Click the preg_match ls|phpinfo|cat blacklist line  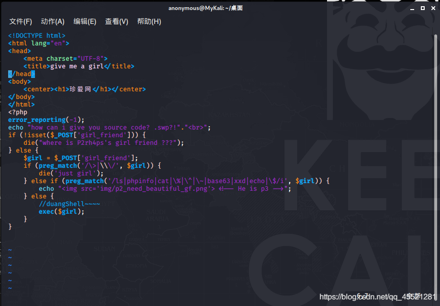click(x=177, y=181)
